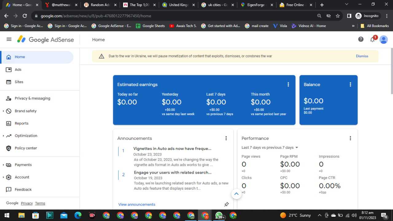Open Estimated earnings card three-dot menu

click(288, 85)
